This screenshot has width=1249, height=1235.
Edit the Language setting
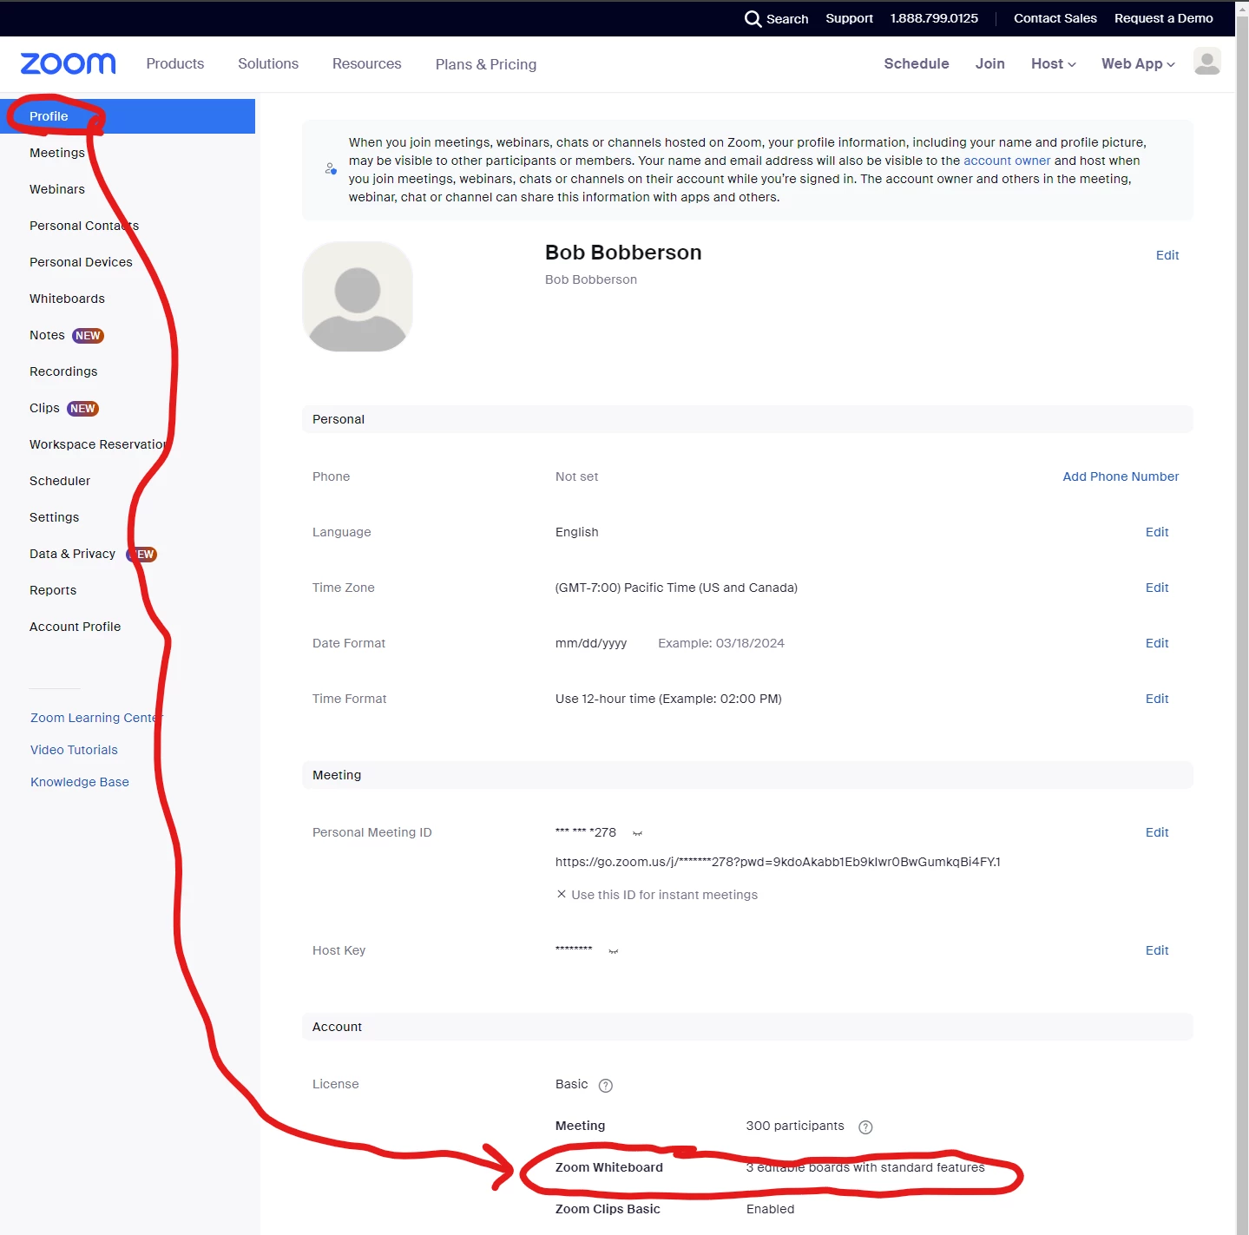[x=1157, y=532]
